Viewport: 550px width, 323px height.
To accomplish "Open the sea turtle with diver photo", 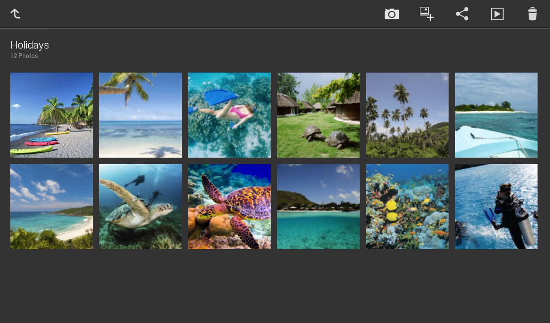I will point(141,206).
